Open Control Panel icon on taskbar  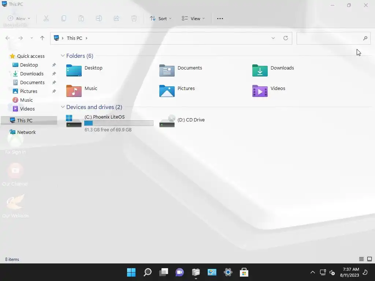[x=212, y=272]
